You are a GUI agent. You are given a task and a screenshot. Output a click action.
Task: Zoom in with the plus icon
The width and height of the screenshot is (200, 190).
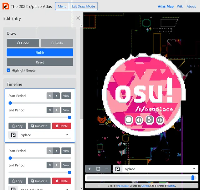(x=89, y=169)
